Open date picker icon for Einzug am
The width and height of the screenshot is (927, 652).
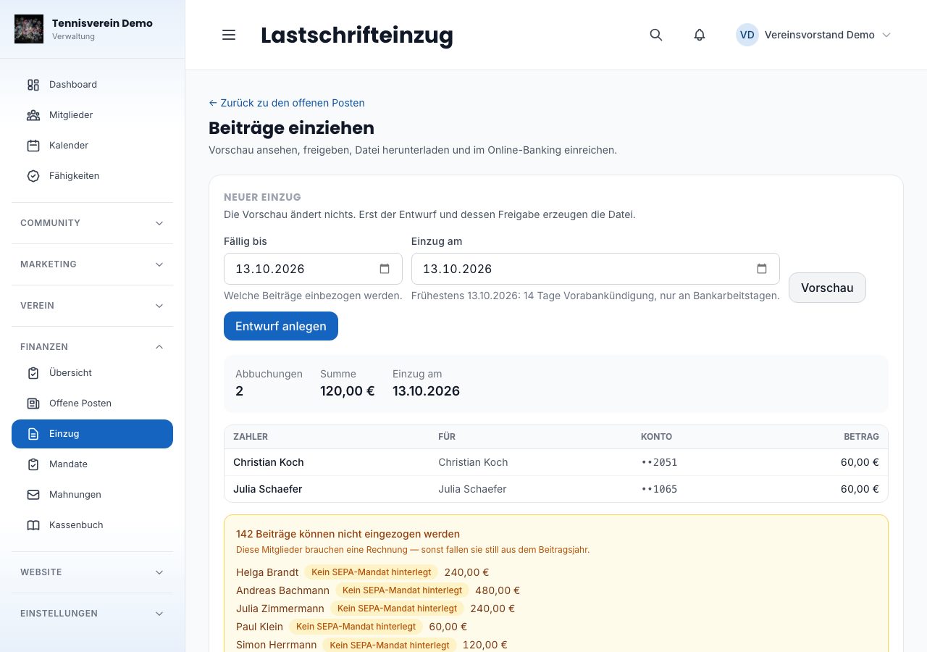click(x=762, y=269)
